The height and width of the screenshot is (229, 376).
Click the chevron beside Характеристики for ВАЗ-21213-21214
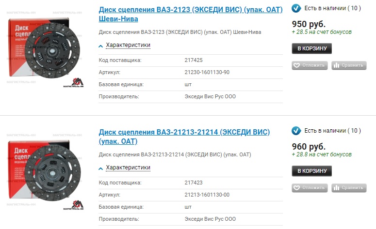point(101,168)
